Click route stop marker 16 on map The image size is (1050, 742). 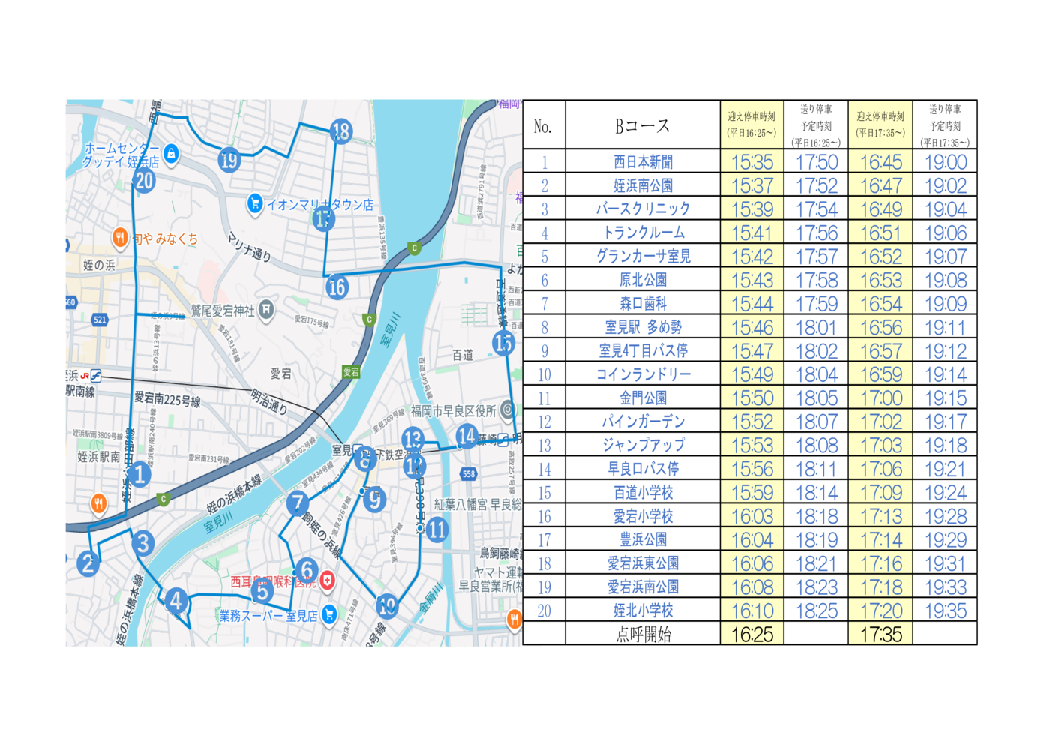[x=337, y=287]
